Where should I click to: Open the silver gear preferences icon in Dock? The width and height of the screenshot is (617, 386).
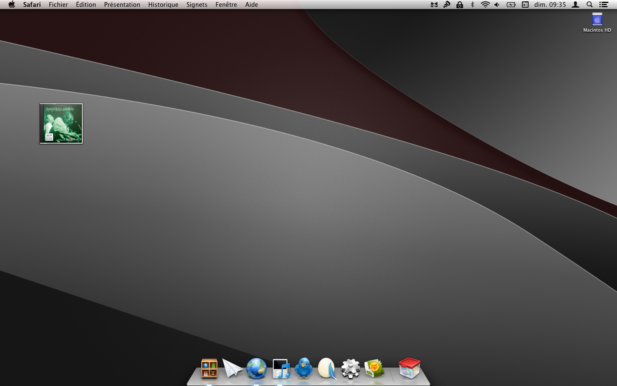tap(351, 368)
